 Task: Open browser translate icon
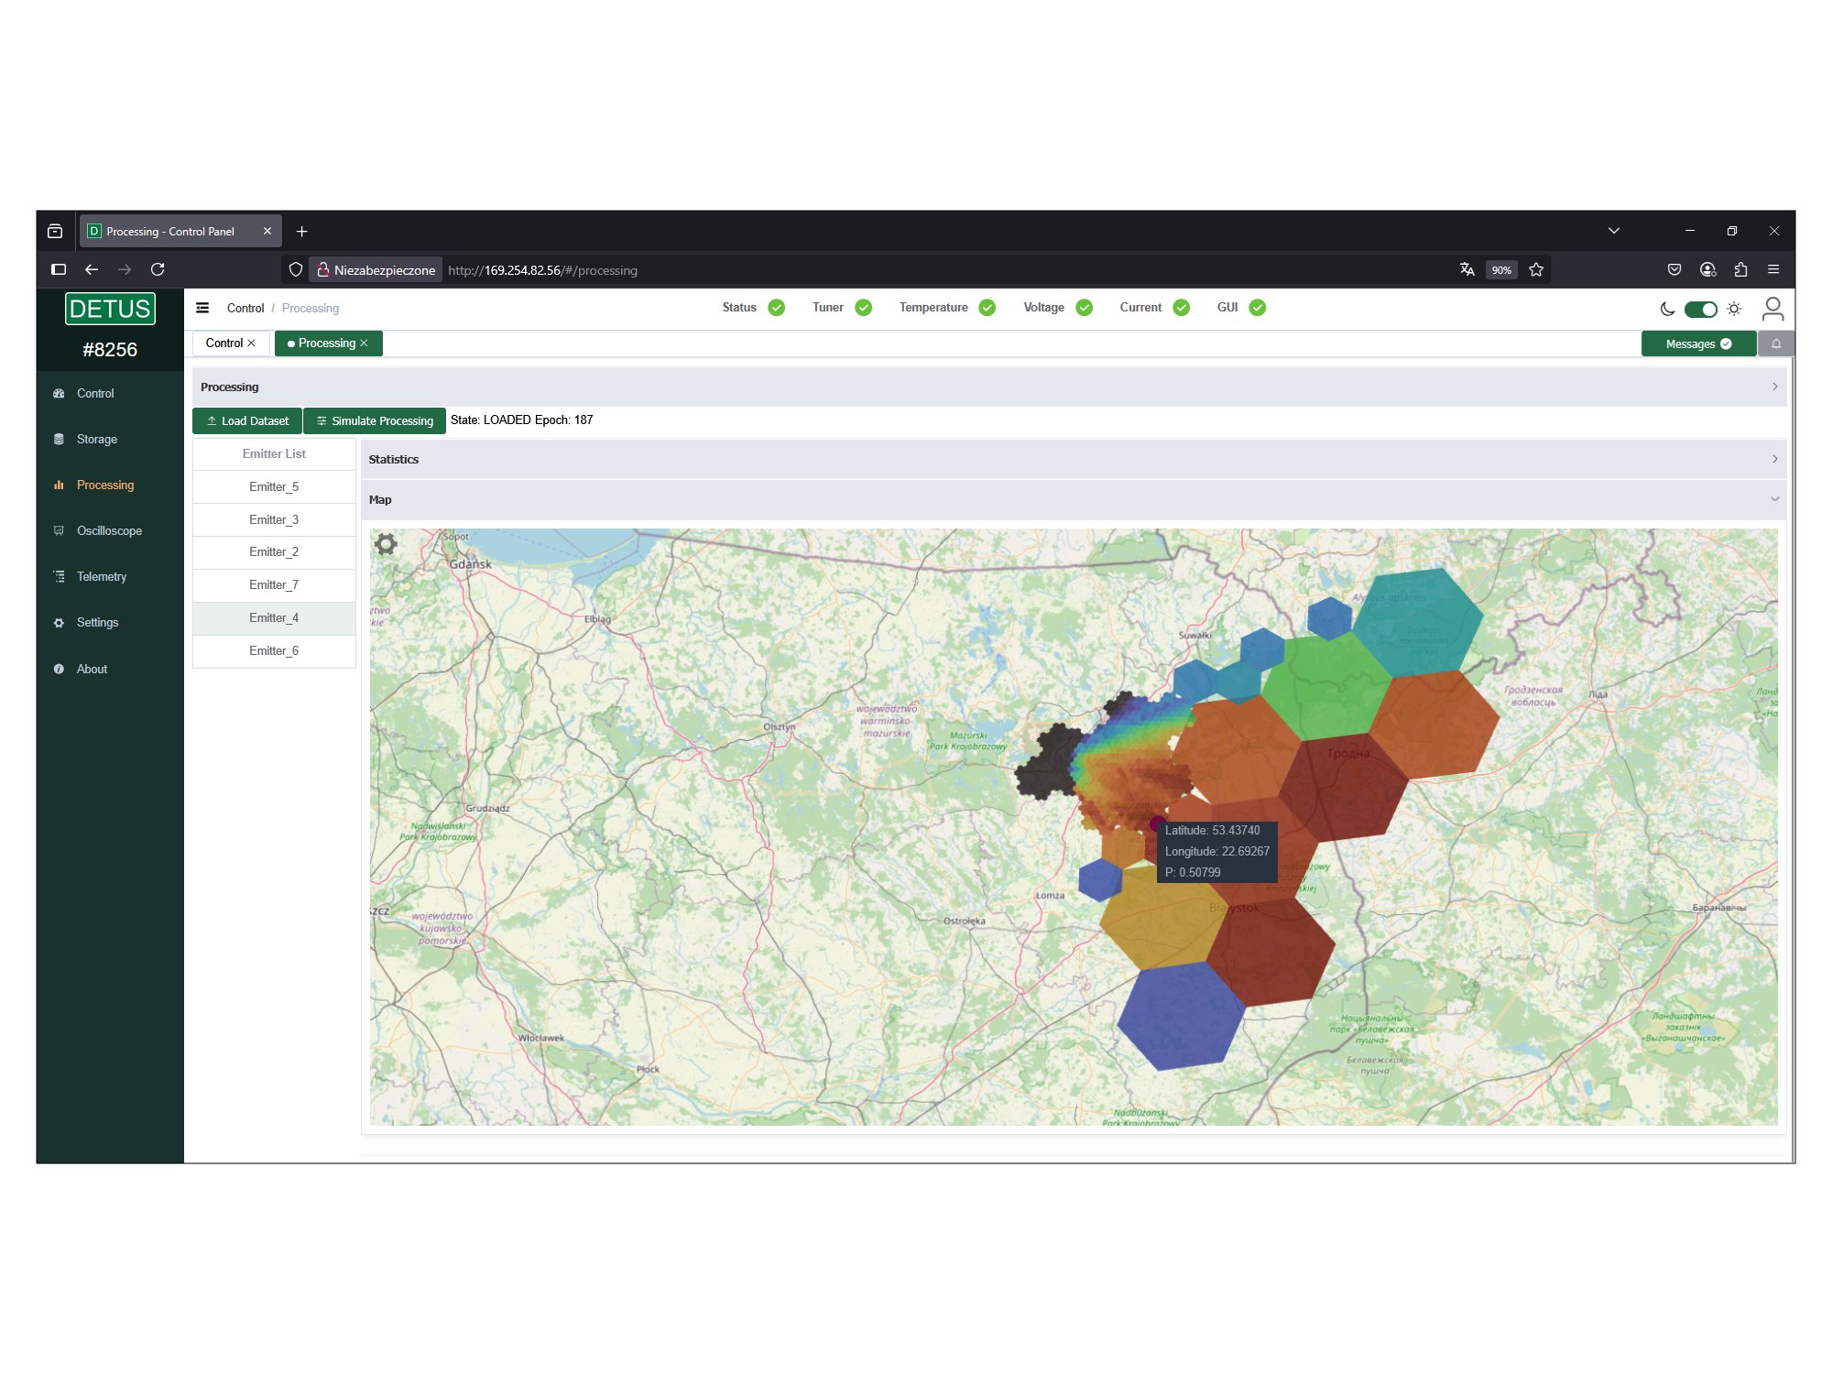[1467, 269]
